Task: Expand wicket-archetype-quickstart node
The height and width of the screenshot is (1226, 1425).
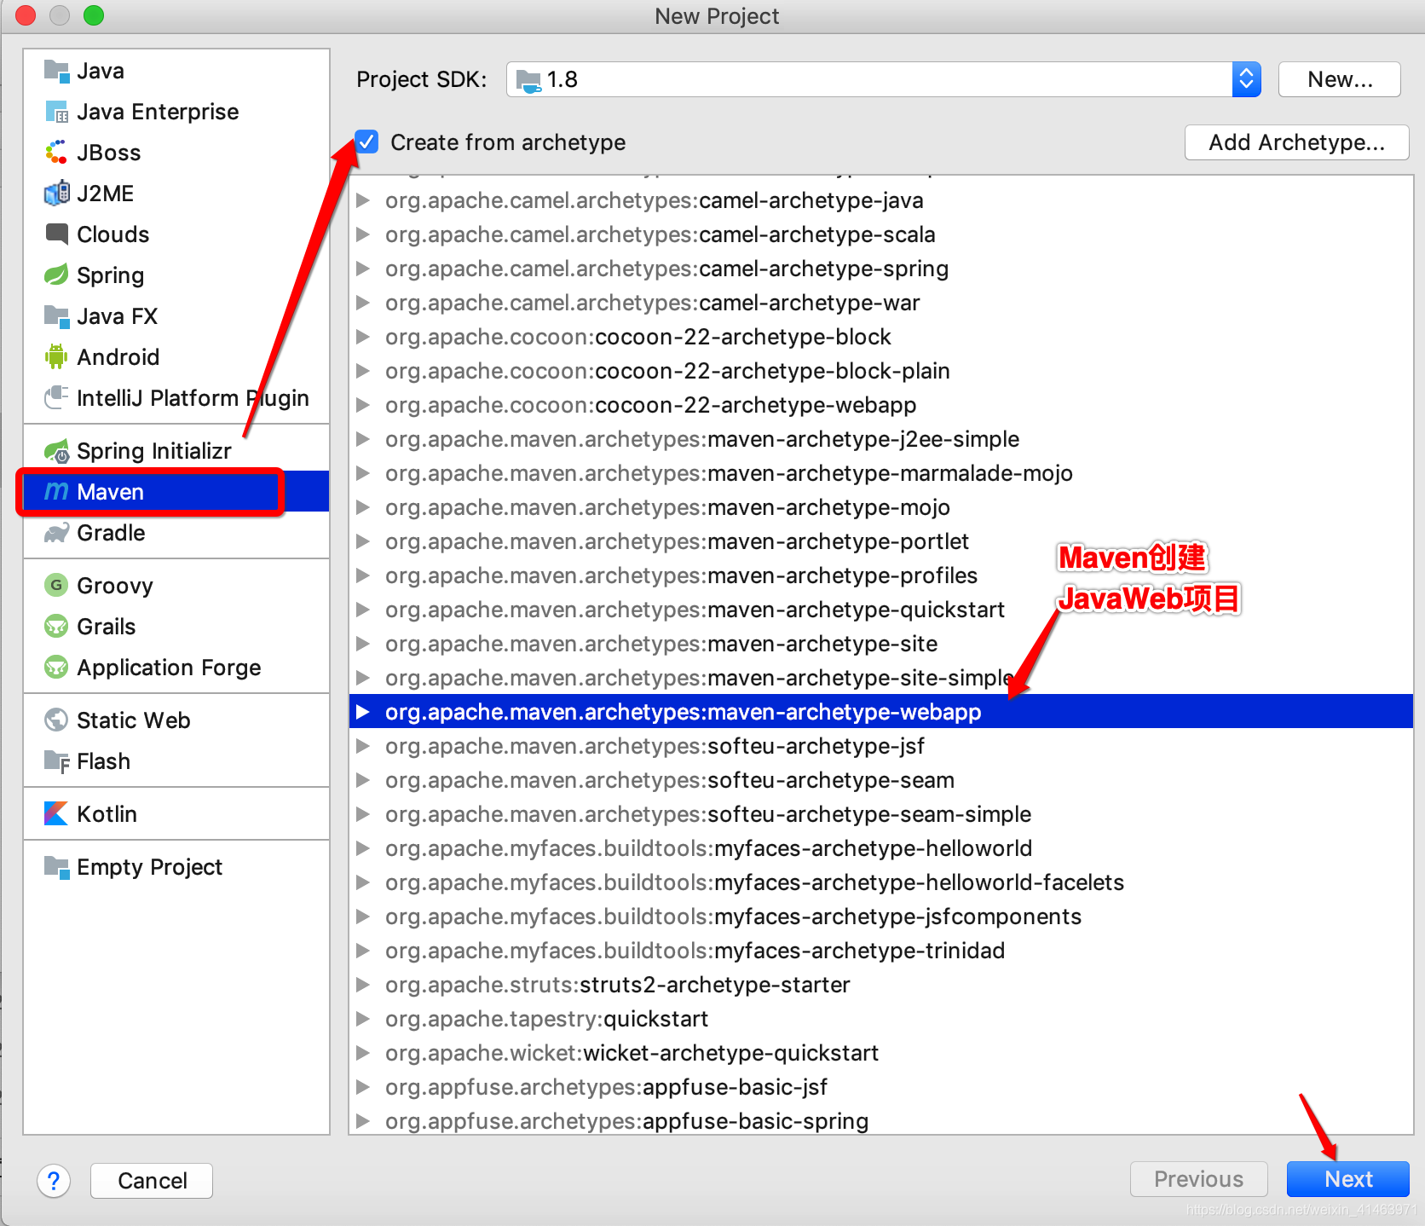Action: point(363,1053)
